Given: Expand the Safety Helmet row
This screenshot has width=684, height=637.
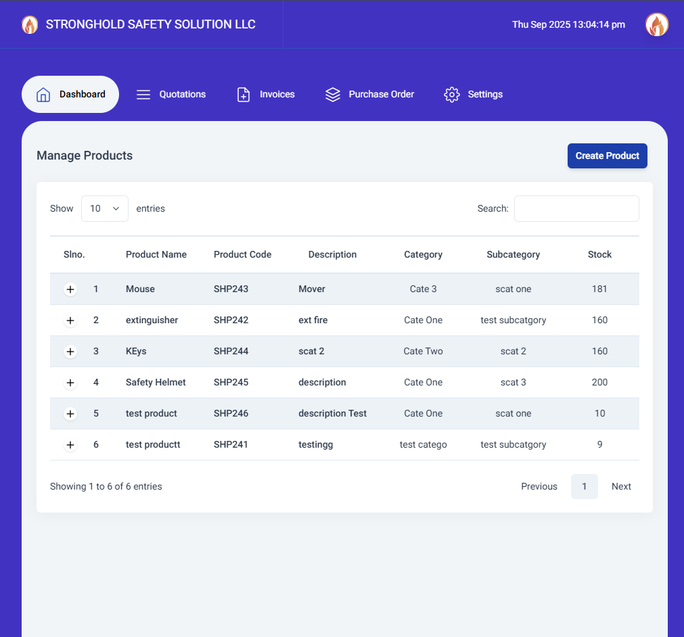Looking at the screenshot, I should (x=70, y=383).
